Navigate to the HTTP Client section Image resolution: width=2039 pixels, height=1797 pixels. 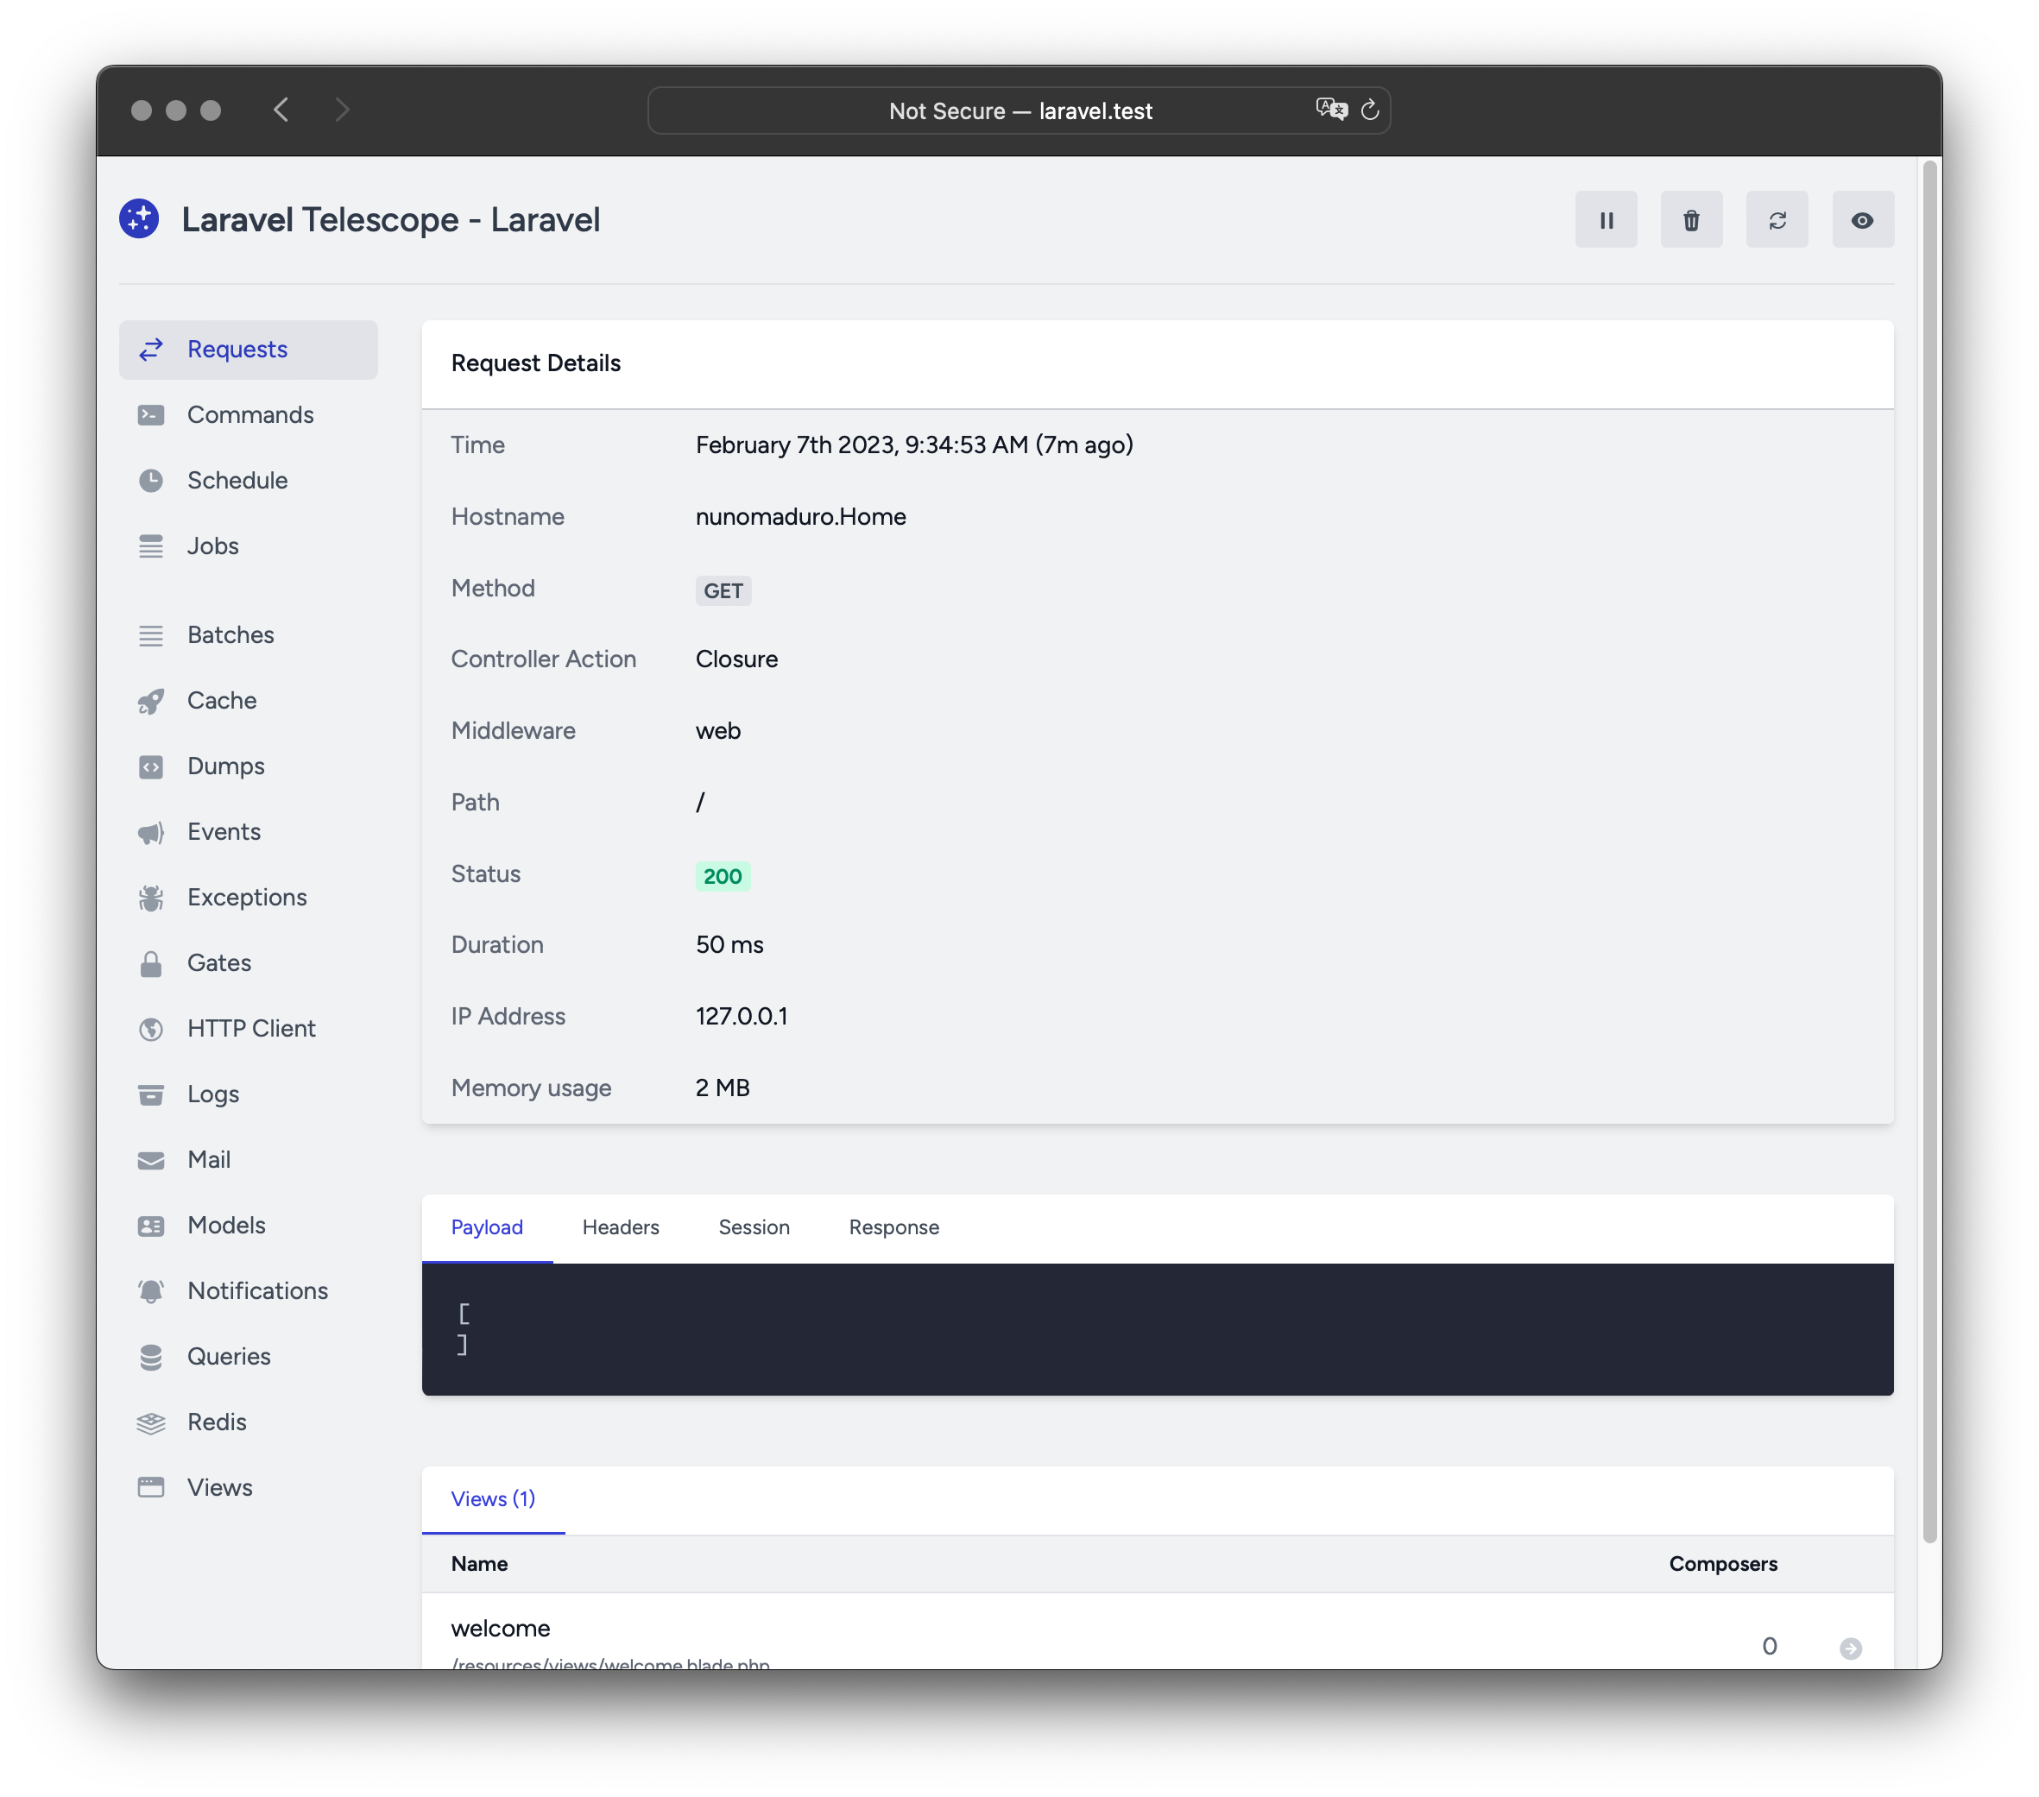249,1029
